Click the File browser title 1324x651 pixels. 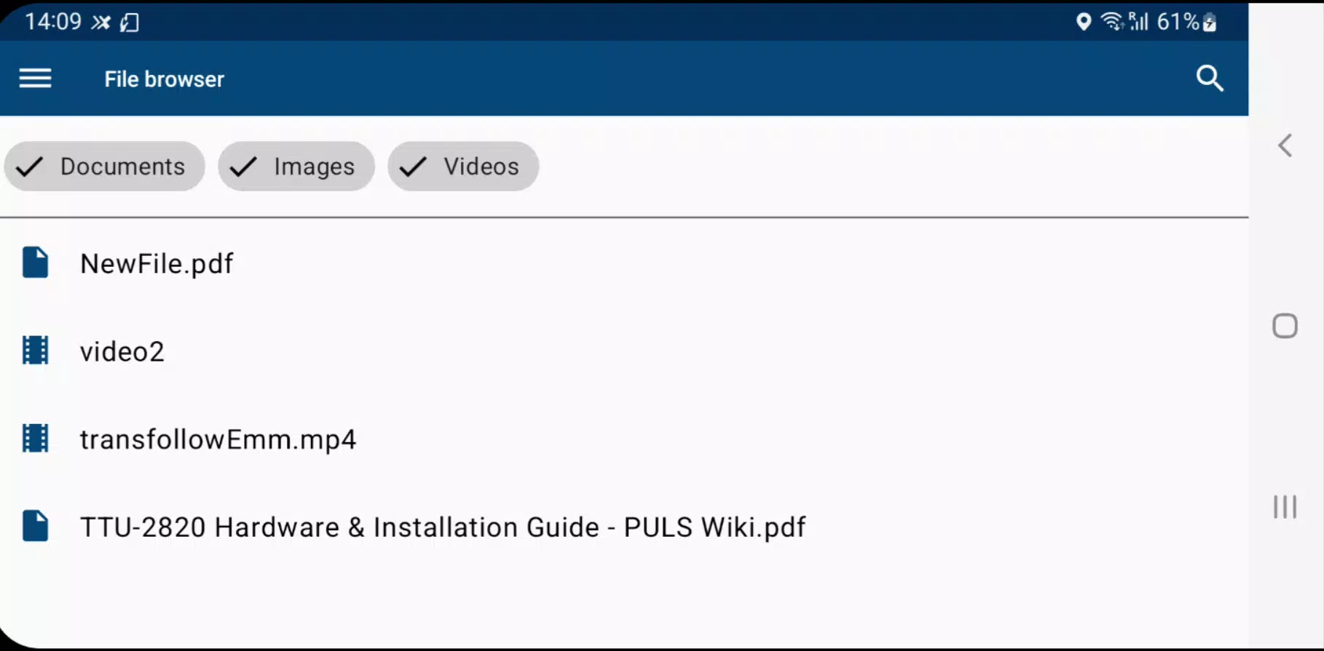click(164, 79)
